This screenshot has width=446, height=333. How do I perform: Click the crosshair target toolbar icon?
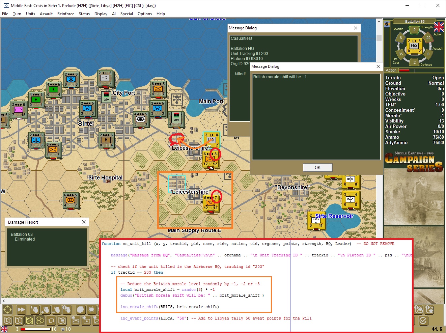7,309
